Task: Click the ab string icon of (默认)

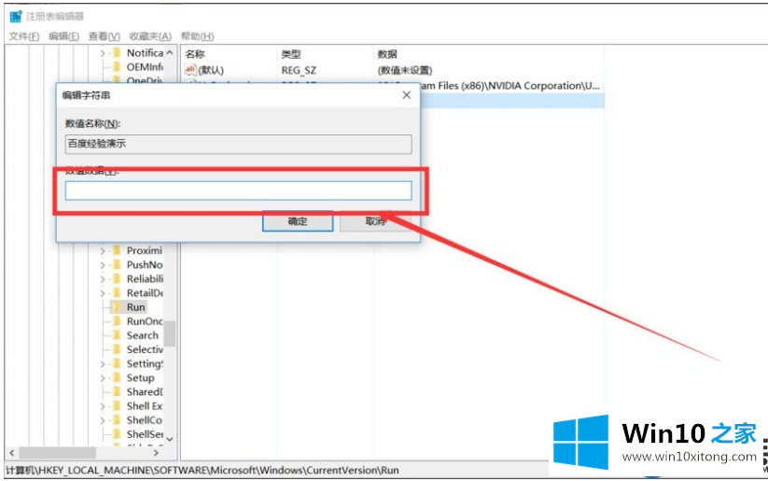Action: tap(190, 70)
